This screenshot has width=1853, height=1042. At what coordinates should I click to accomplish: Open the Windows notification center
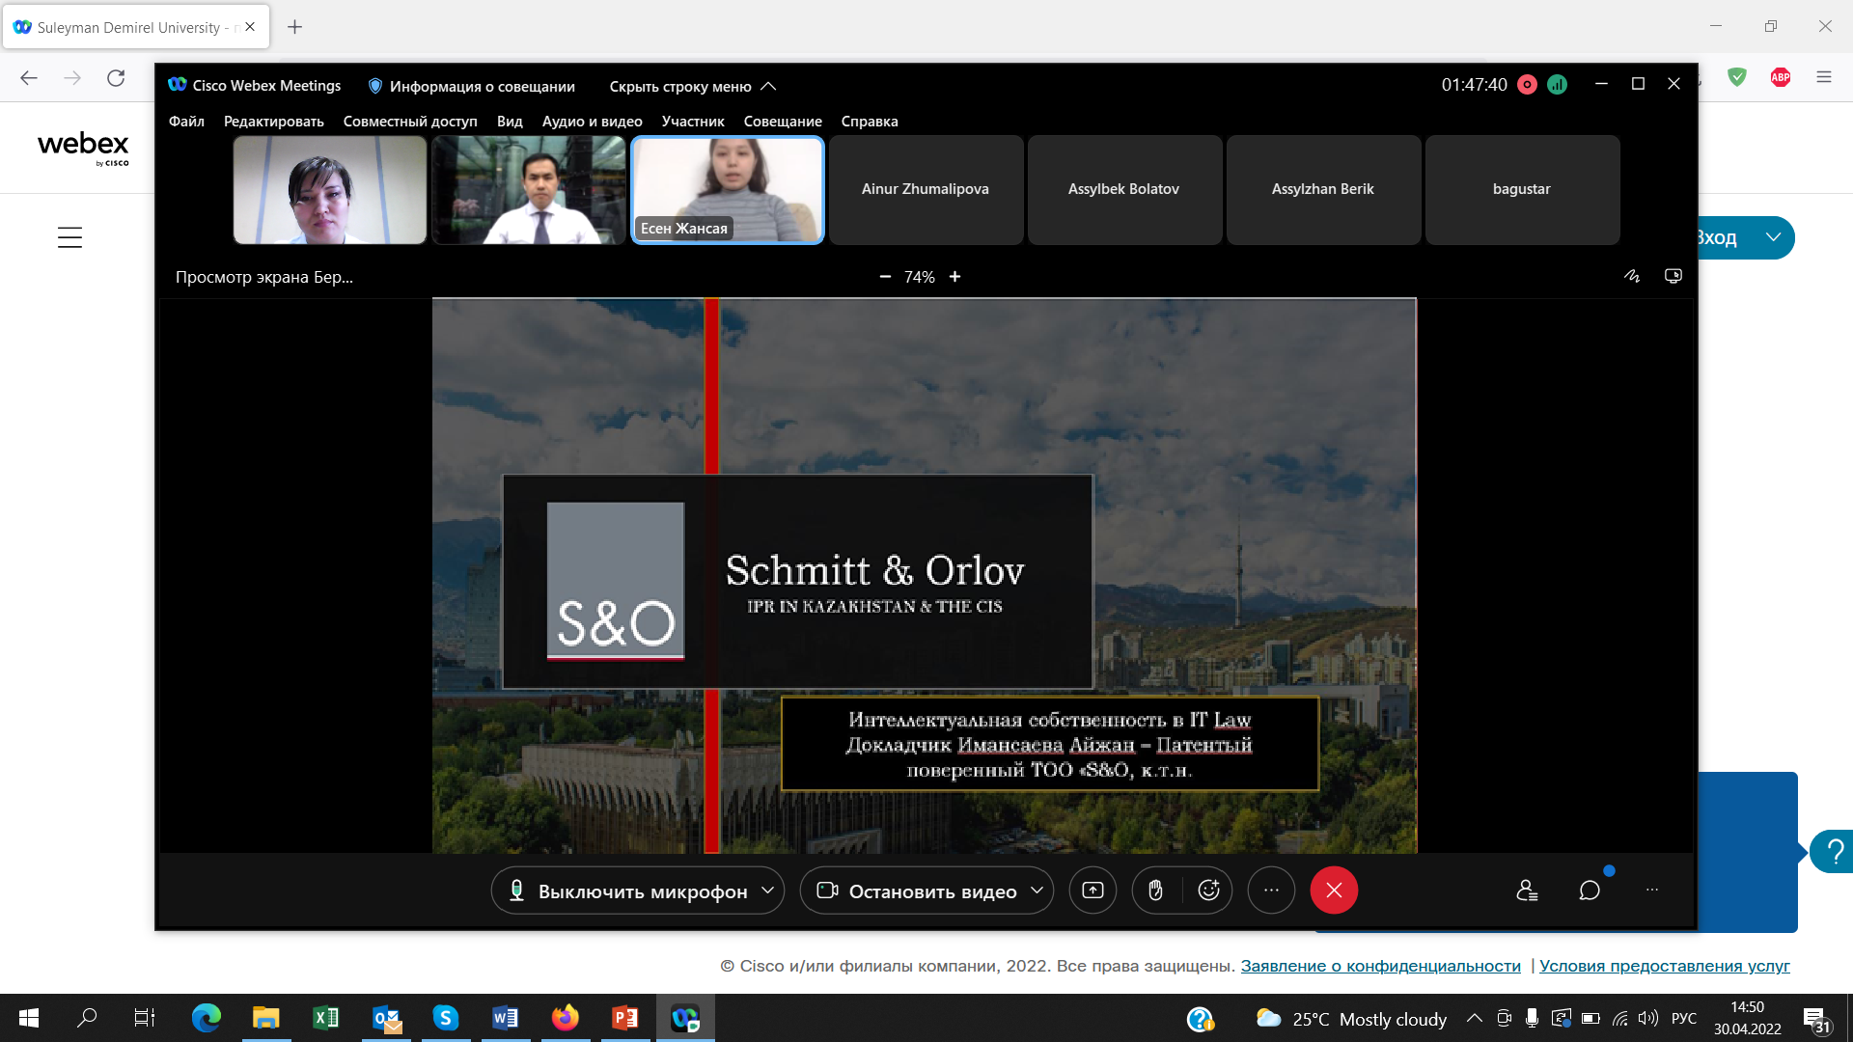[x=1815, y=1019]
